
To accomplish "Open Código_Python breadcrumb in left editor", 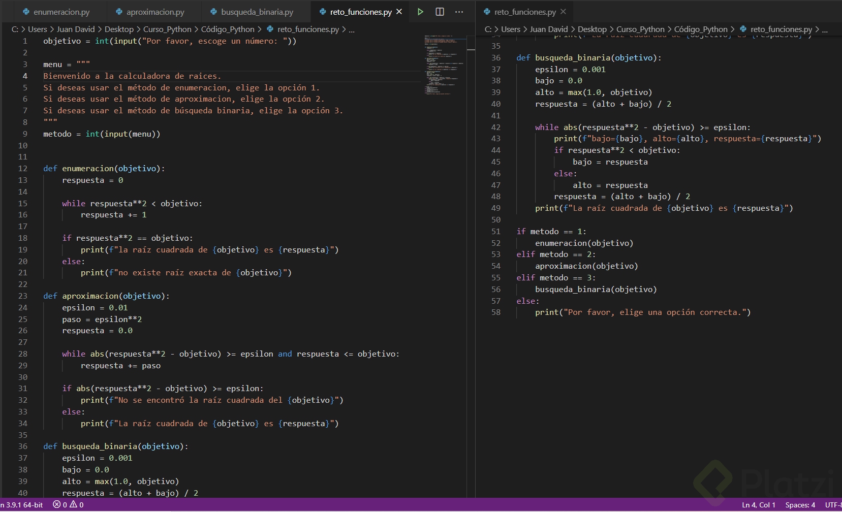I will tap(228, 29).
